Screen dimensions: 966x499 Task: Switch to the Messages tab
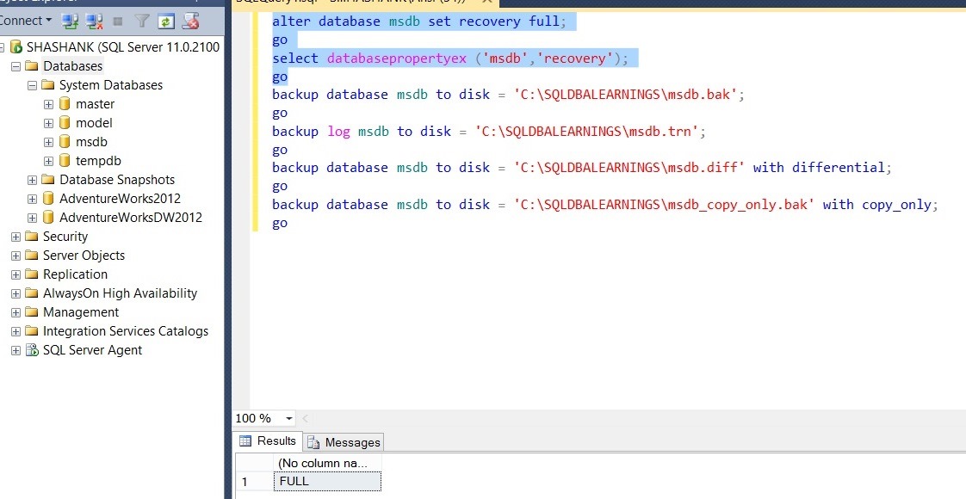[344, 442]
